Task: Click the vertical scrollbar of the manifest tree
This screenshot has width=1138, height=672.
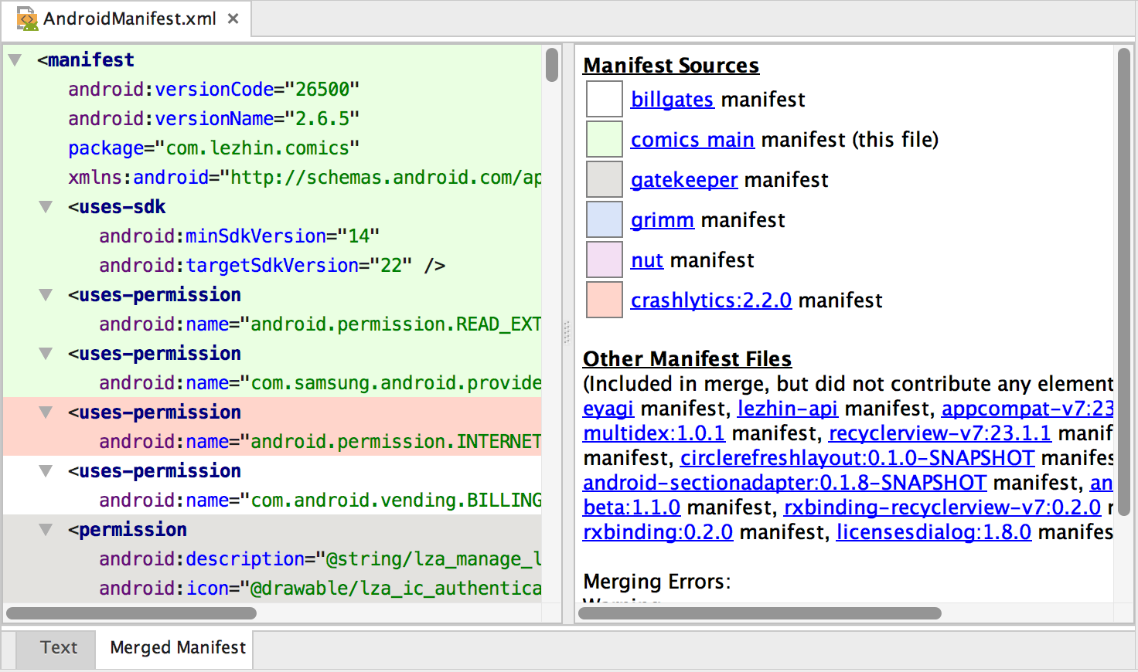Action: pos(552,65)
